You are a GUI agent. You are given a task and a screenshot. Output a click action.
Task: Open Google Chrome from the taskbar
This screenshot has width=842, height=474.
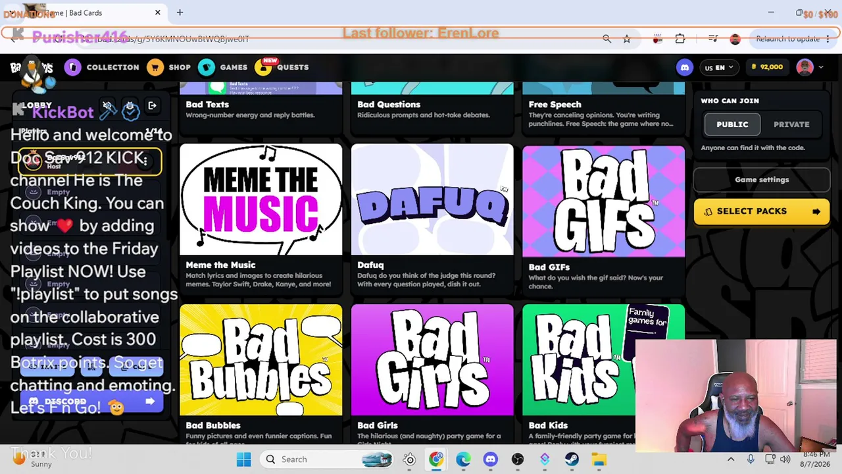[436, 460]
